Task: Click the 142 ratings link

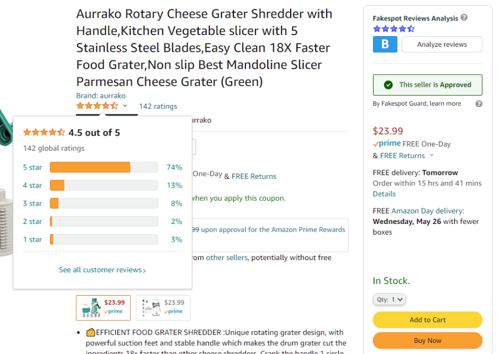Action: (158, 106)
